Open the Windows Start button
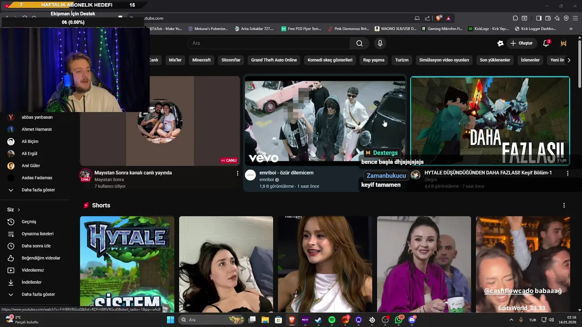The height and width of the screenshot is (327, 582). click(171, 320)
